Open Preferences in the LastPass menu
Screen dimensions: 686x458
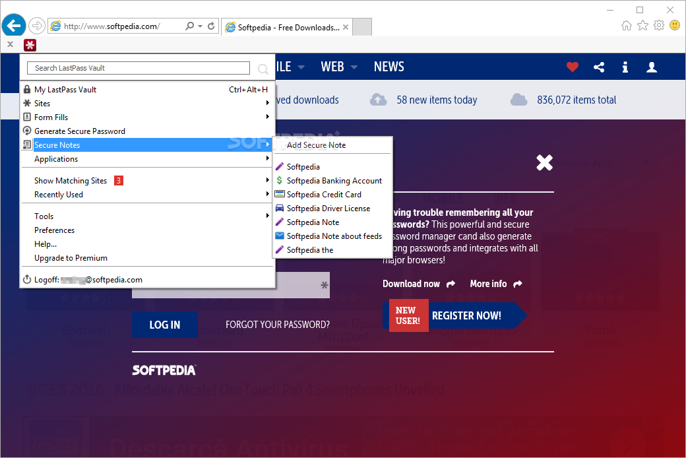(x=148, y=230)
